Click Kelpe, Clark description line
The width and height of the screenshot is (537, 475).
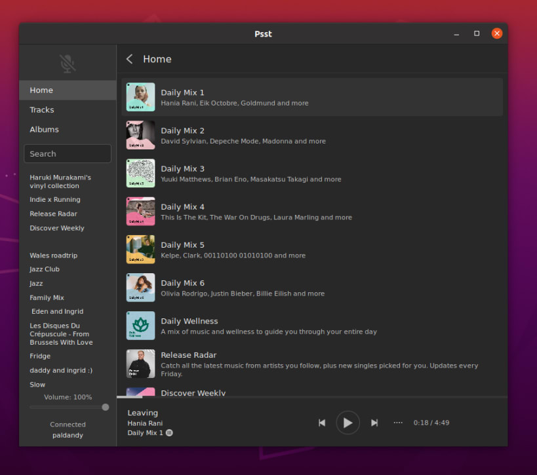point(233,256)
